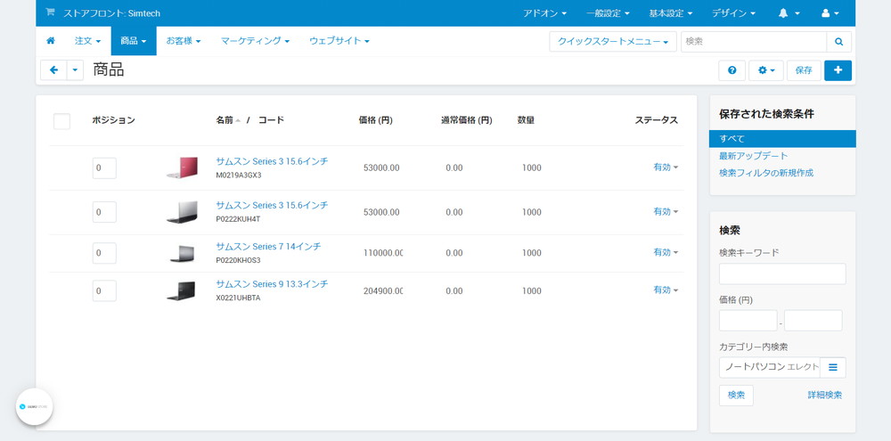Image resolution: width=891 pixels, height=441 pixels.
Task: Edit position field for product M0219A3GX3
Action: [x=104, y=168]
